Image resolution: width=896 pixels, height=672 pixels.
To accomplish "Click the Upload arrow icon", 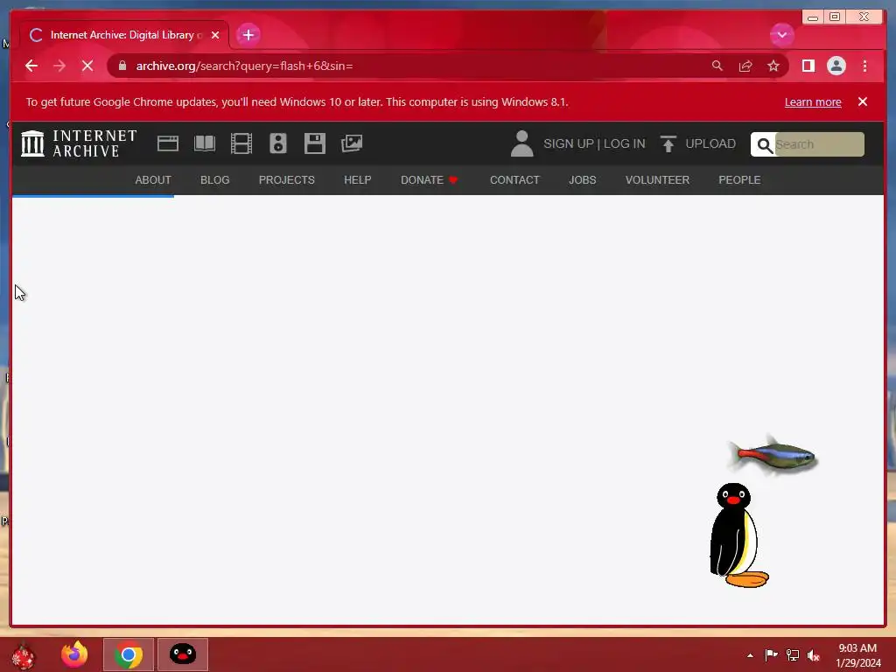I will coord(668,143).
